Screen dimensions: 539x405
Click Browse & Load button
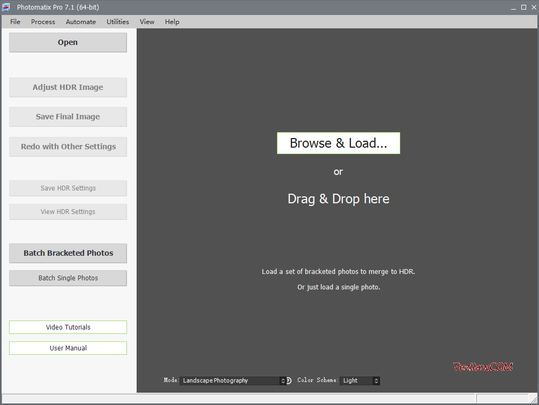click(338, 143)
